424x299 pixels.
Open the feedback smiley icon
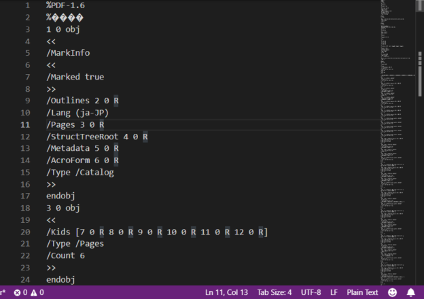[x=392, y=292]
